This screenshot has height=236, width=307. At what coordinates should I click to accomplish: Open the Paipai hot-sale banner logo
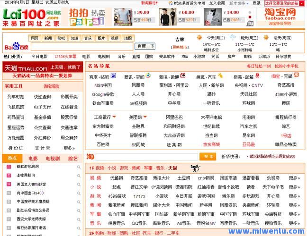[x=87, y=17]
